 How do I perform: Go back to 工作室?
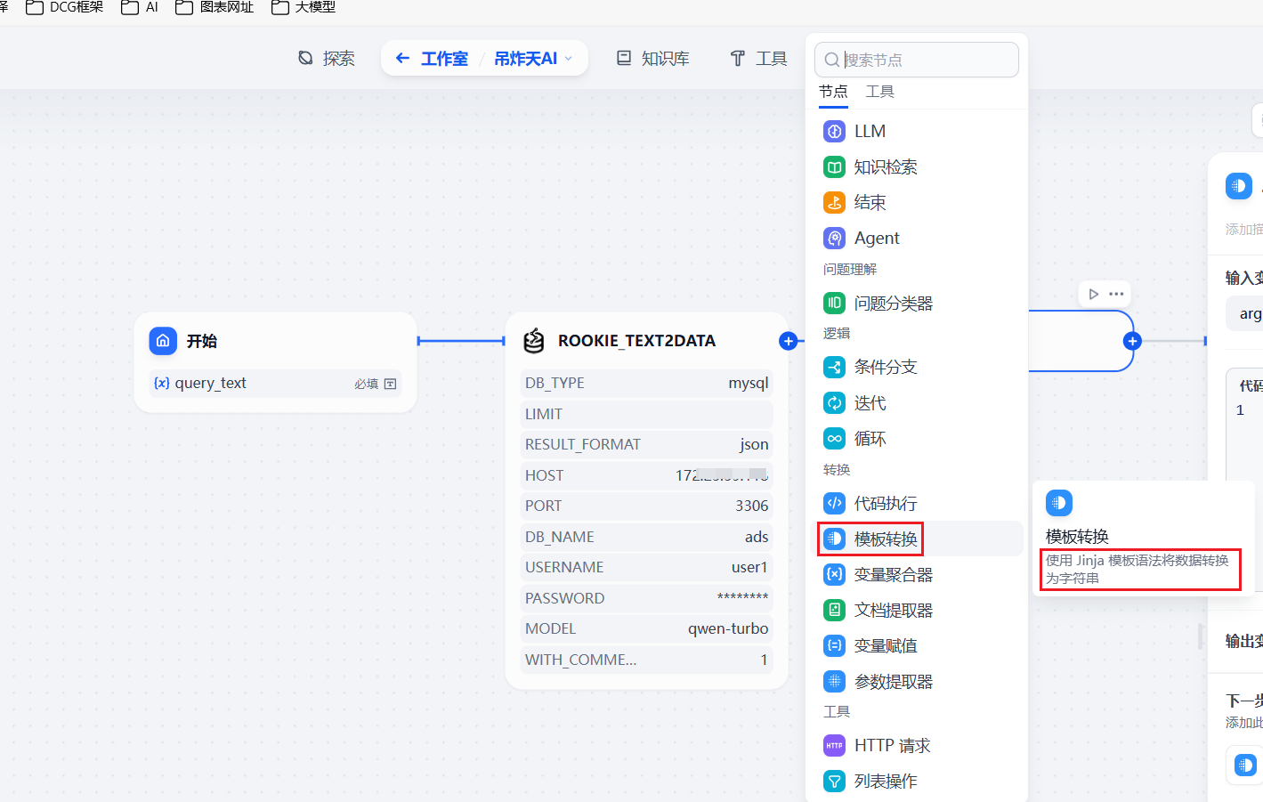click(x=444, y=58)
